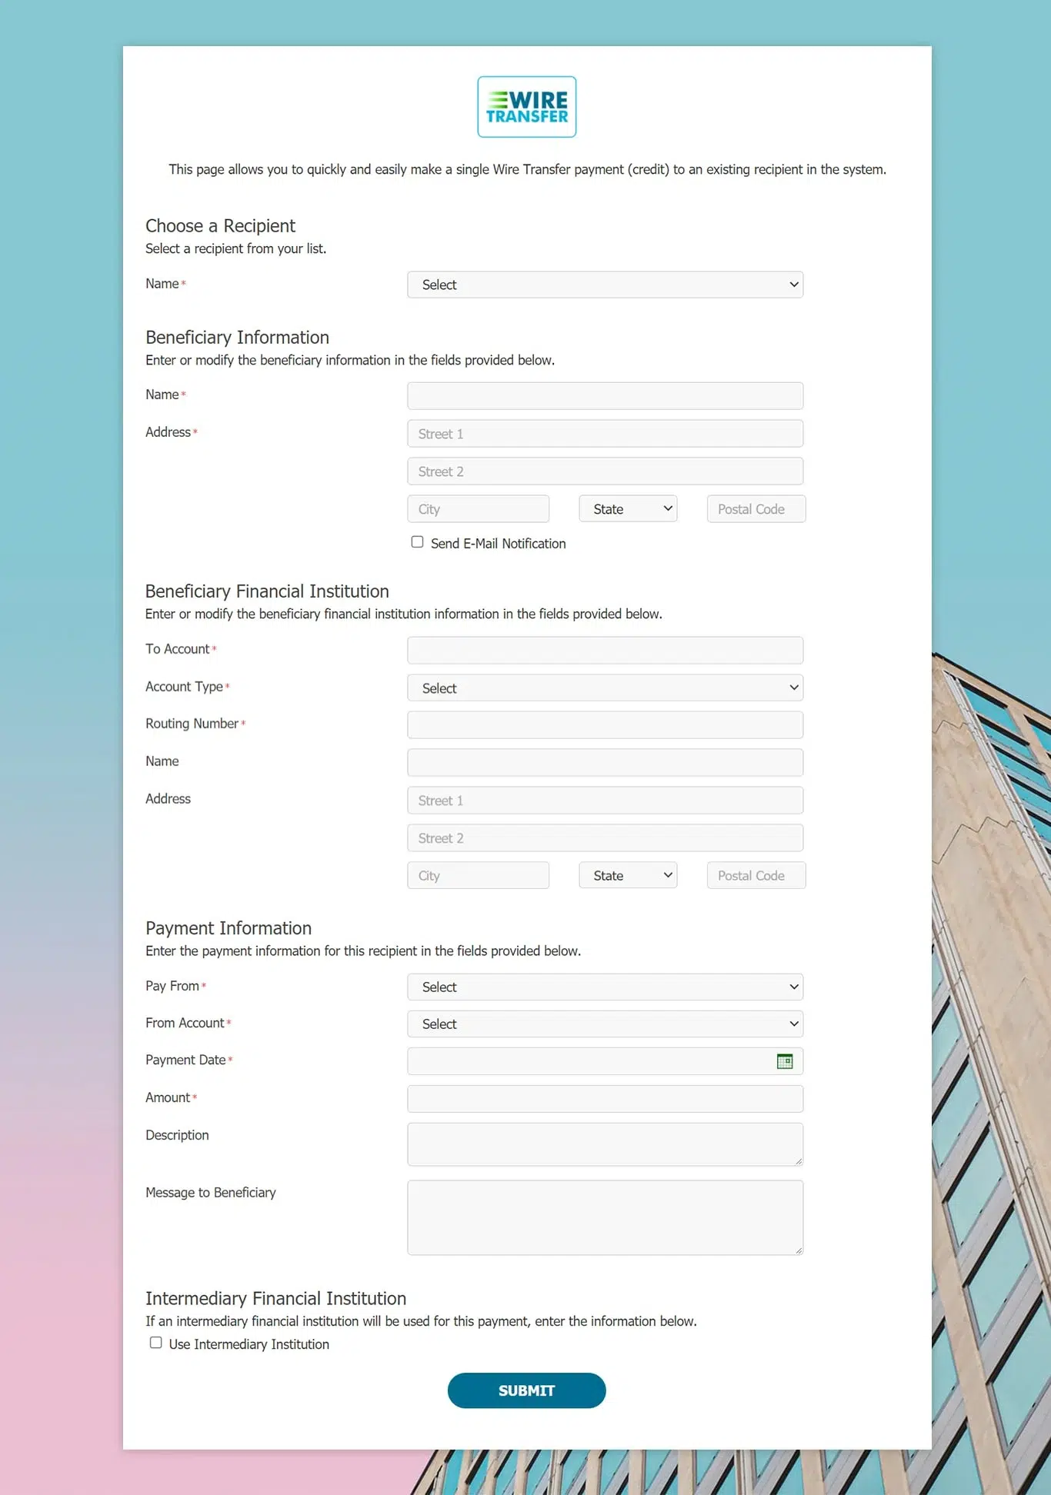
Task: Focus the Routing Number field
Action: point(605,725)
